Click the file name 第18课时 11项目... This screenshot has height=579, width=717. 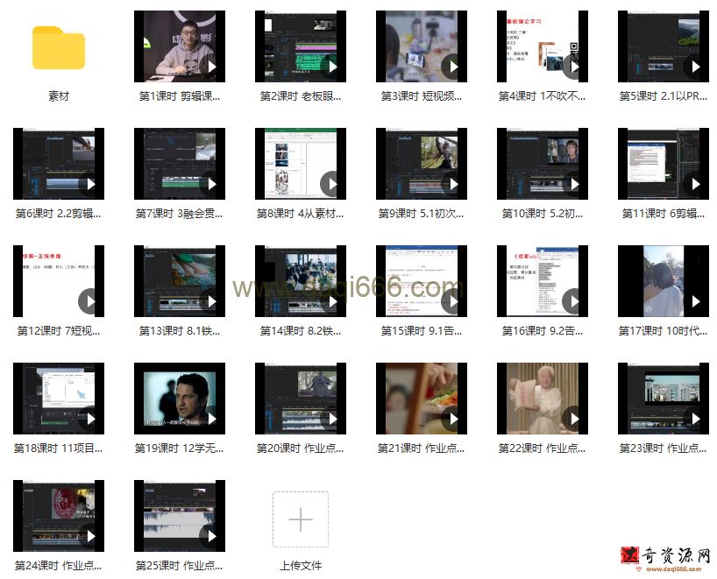click(x=59, y=448)
